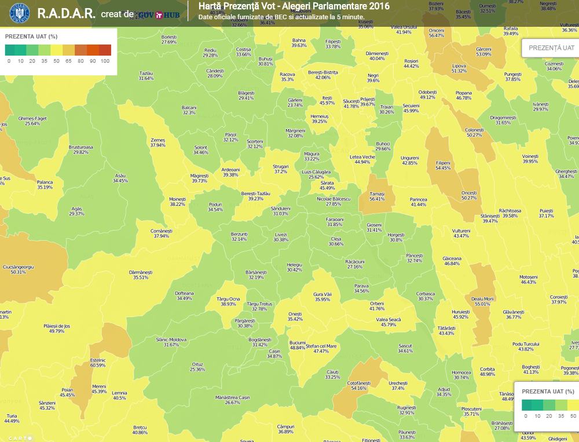
Task: Open the PREZENȚĂ UAT layer selector
Action: pyautogui.click(x=551, y=48)
